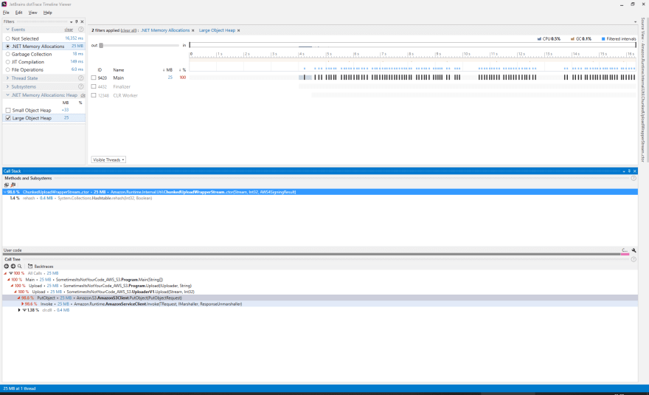Click the wrench settings icon by User code
The width and height of the screenshot is (649, 395).
[x=634, y=250]
